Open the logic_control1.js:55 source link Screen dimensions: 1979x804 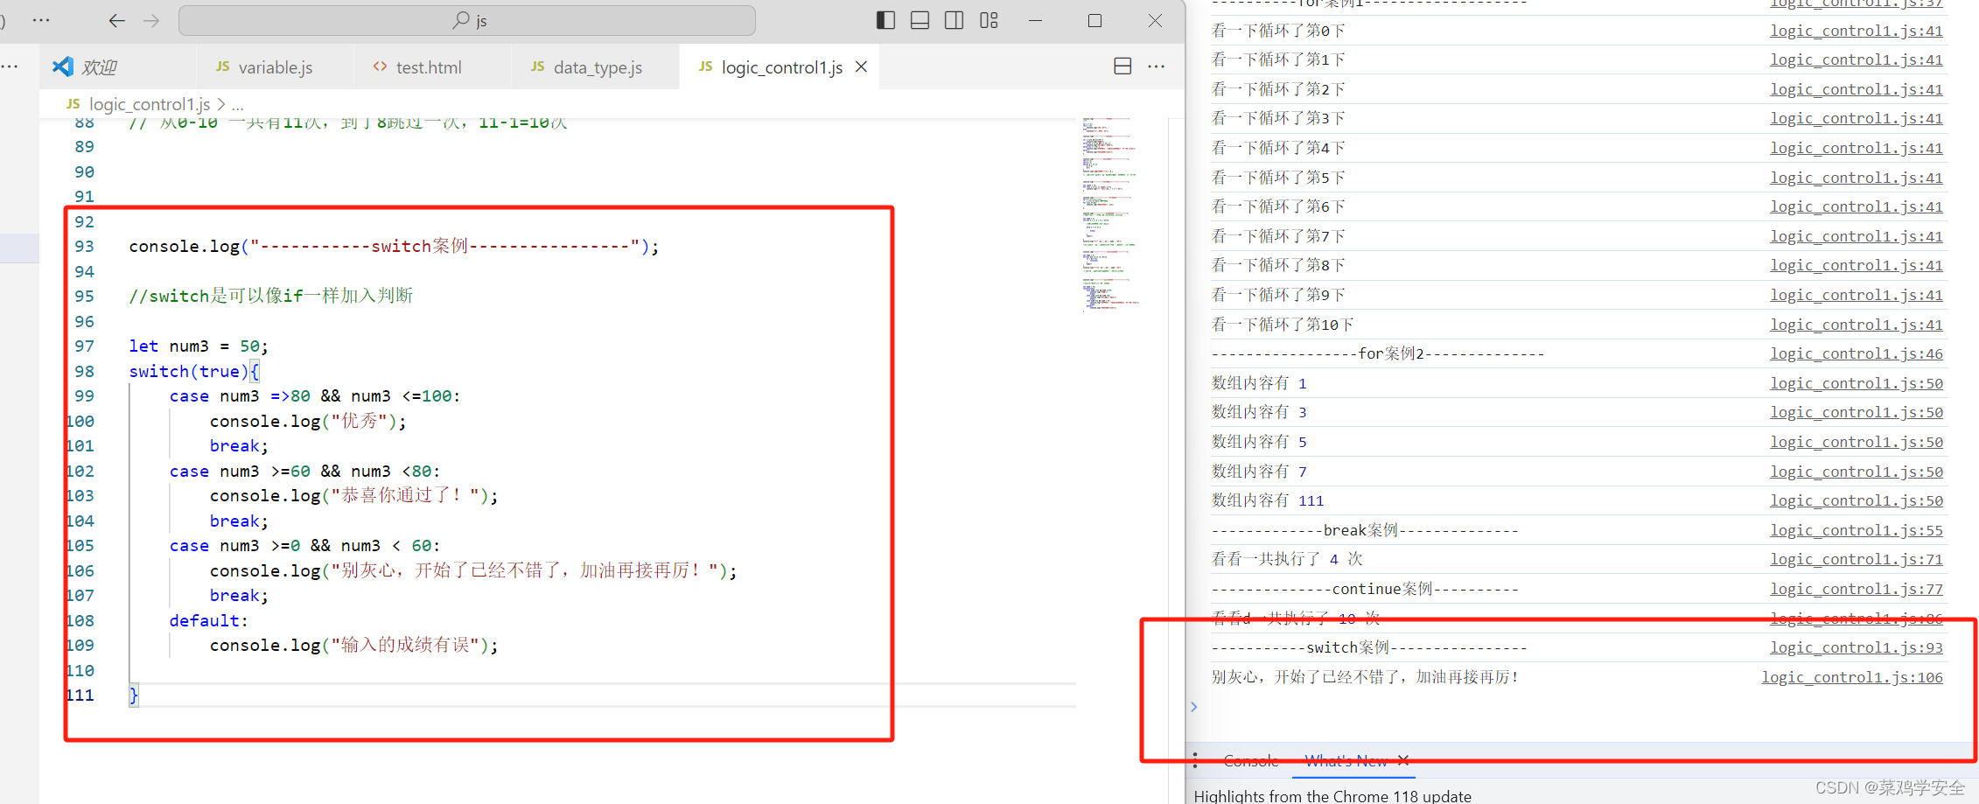[1857, 530]
